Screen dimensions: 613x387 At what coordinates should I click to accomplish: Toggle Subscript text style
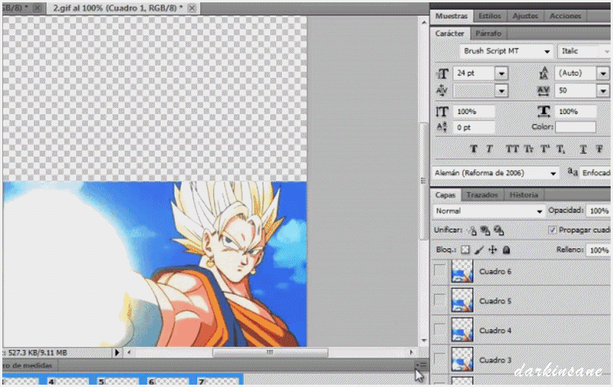[x=561, y=149]
